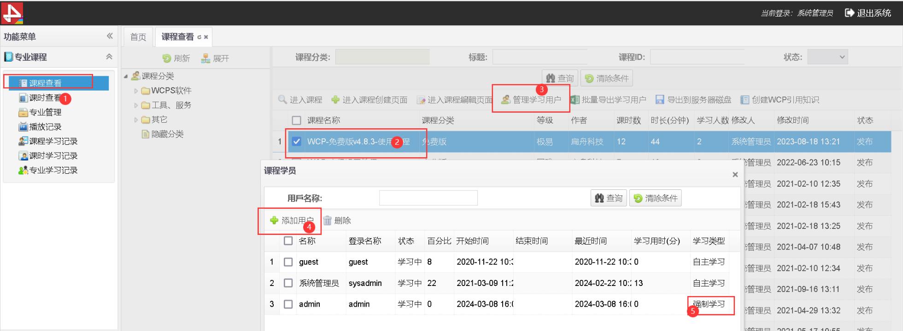Click 清除条件 in the 课程学员 dialog

point(656,198)
